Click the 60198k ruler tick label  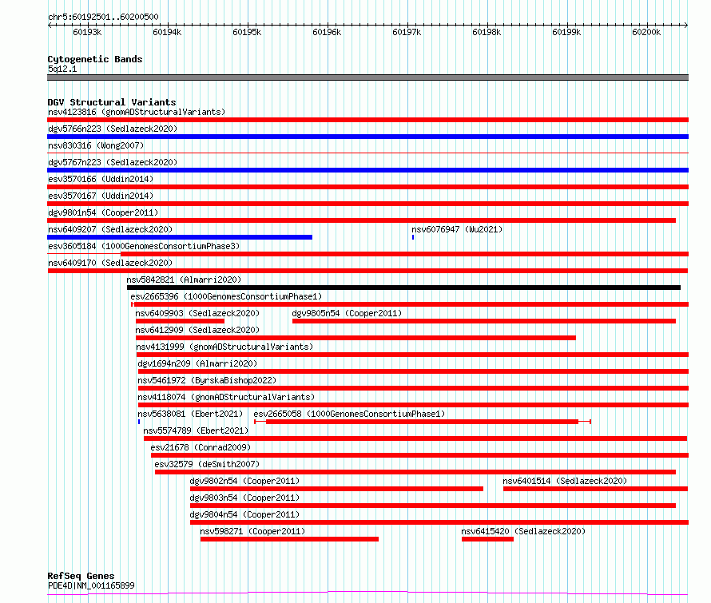pyautogui.click(x=487, y=32)
